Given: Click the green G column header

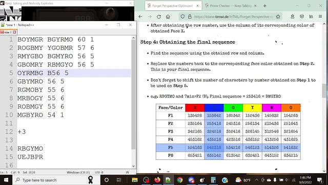Looking at the screenshot, I should pos(233,108).
